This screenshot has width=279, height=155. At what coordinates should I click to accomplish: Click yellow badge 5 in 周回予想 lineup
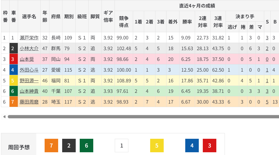coord(157,146)
